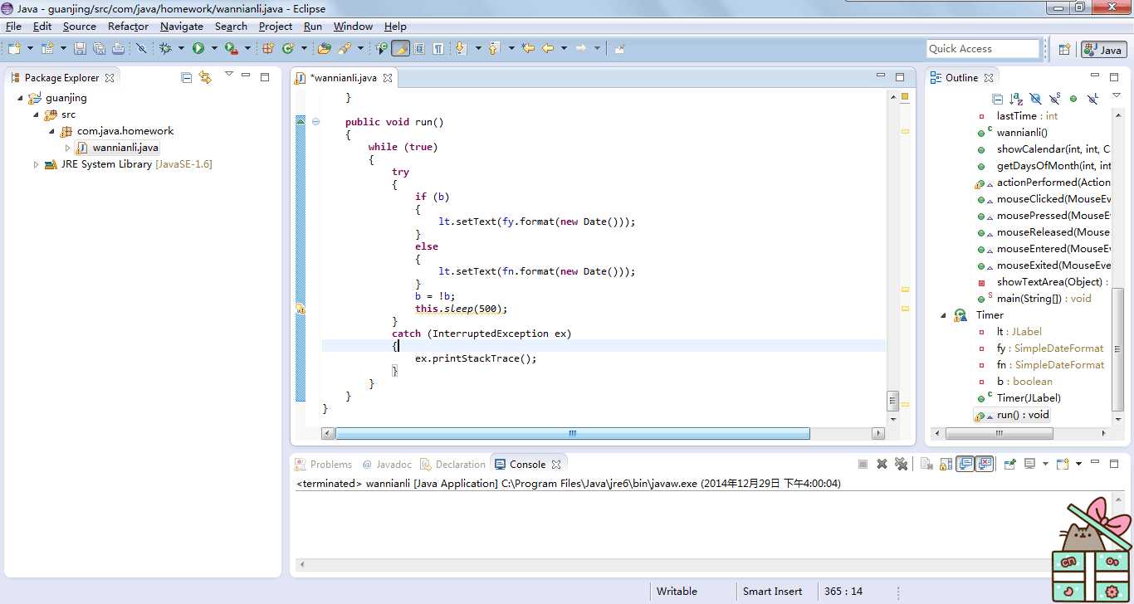
Task: Switch to the Problems tab
Action: 325,465
